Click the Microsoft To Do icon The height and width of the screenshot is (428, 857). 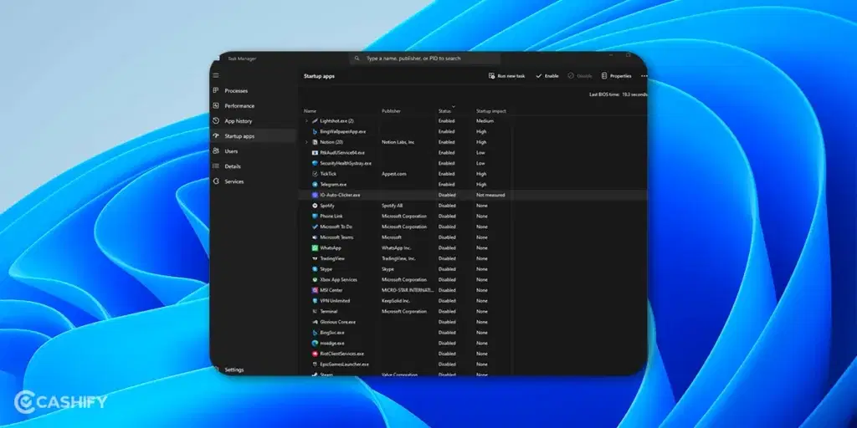coord(315,227)
